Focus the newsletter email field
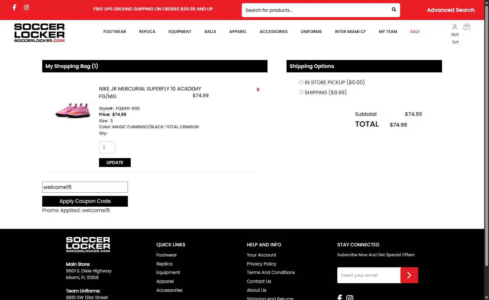This screenshot has width=489, height=300. click(x=369, y=275)
